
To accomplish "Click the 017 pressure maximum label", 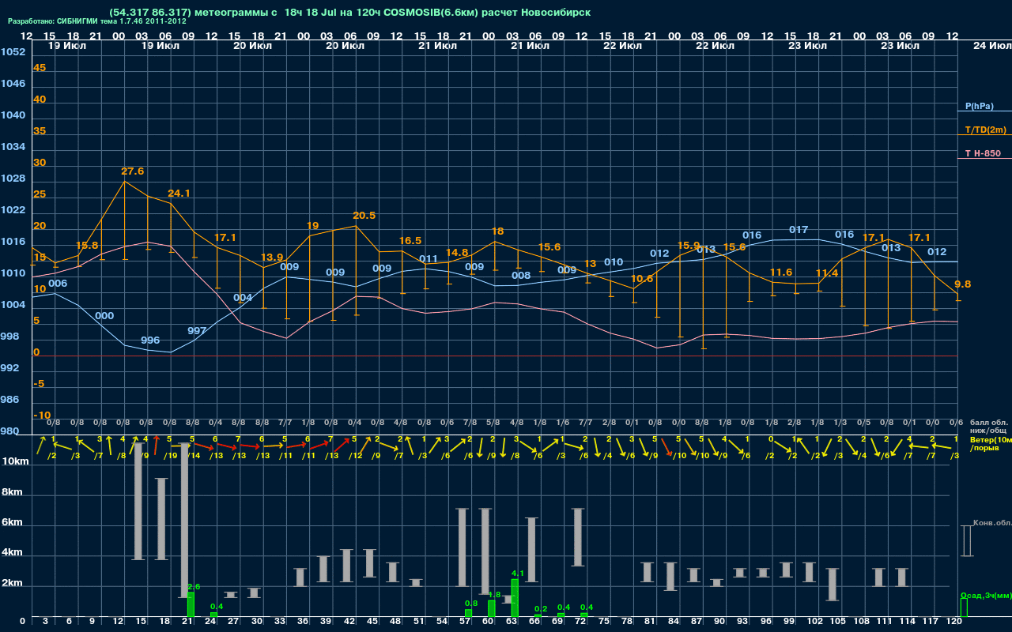I will pos(799,230).
